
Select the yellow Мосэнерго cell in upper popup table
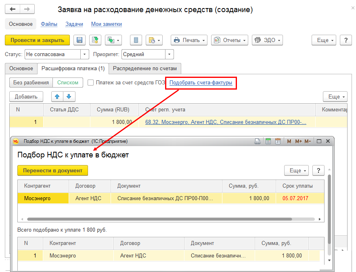click(43, 198)
